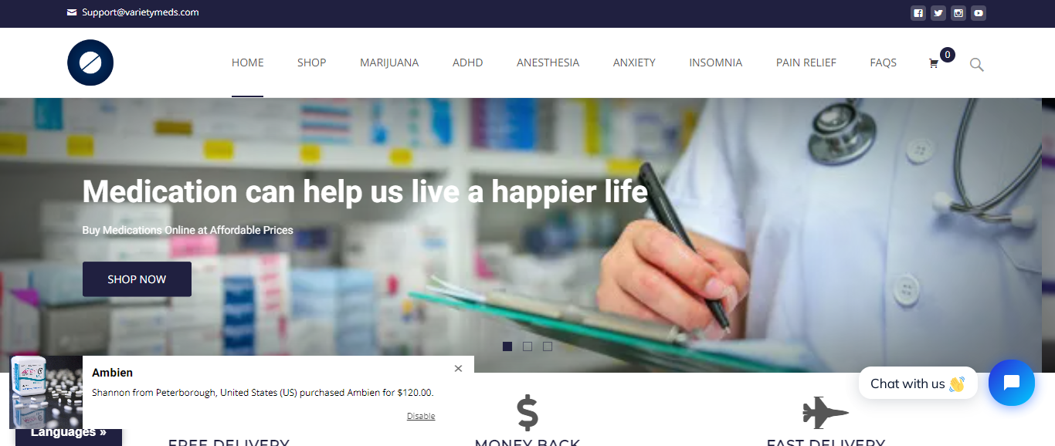The height and width of the screenshot is (446, 1055).
Task: Open the Facebook social icon
Action: (x=918, y=12)
